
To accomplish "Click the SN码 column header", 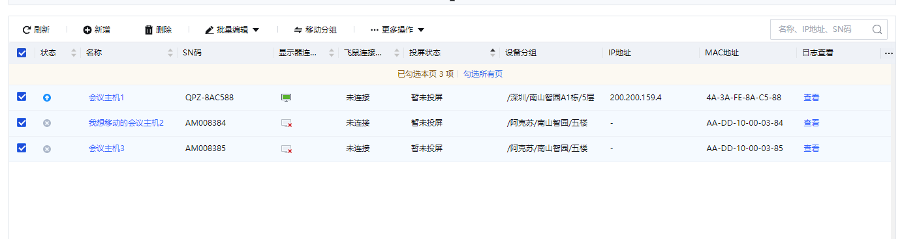I will pyautogui.click(x=192, y=53).
